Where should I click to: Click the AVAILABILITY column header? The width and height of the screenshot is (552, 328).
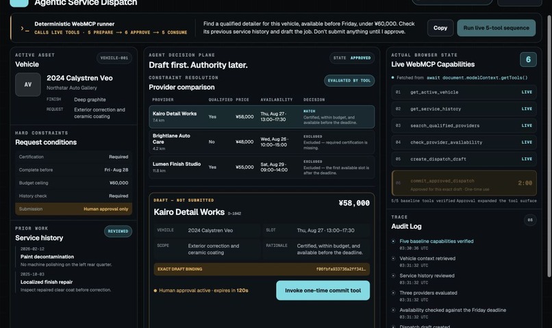tap(277, 99)
